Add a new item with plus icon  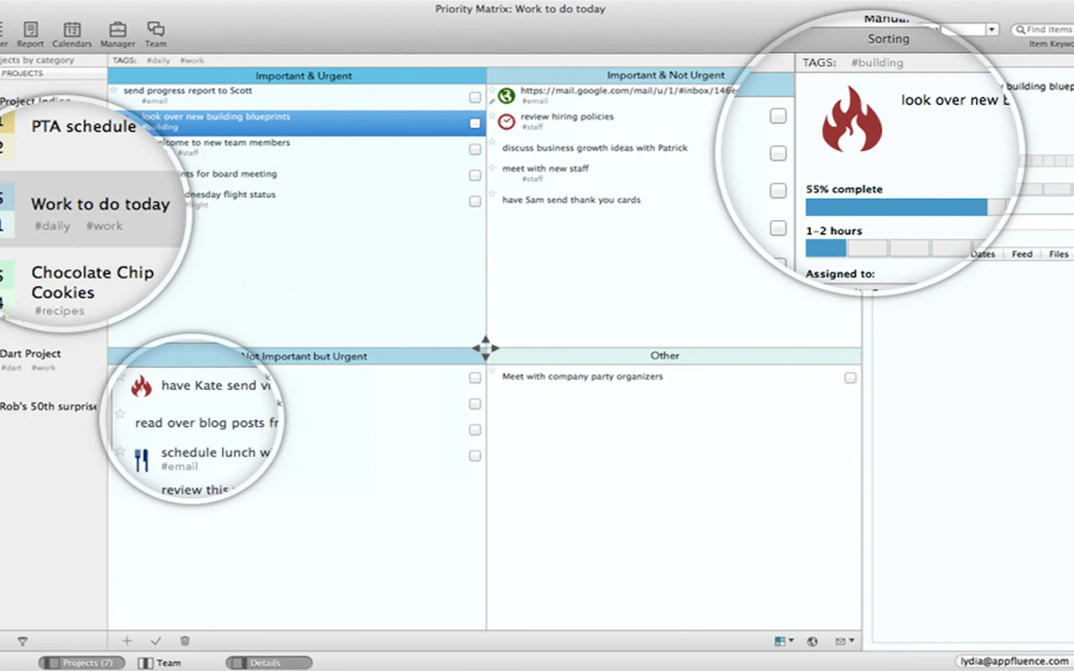[127, 641]
